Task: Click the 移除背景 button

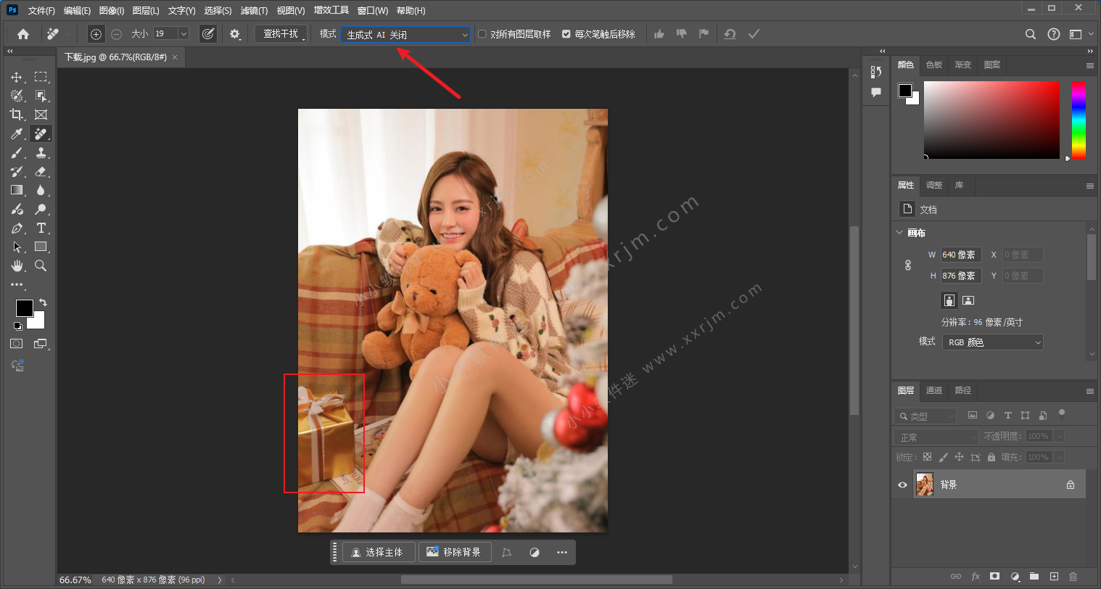Action: 454,552
